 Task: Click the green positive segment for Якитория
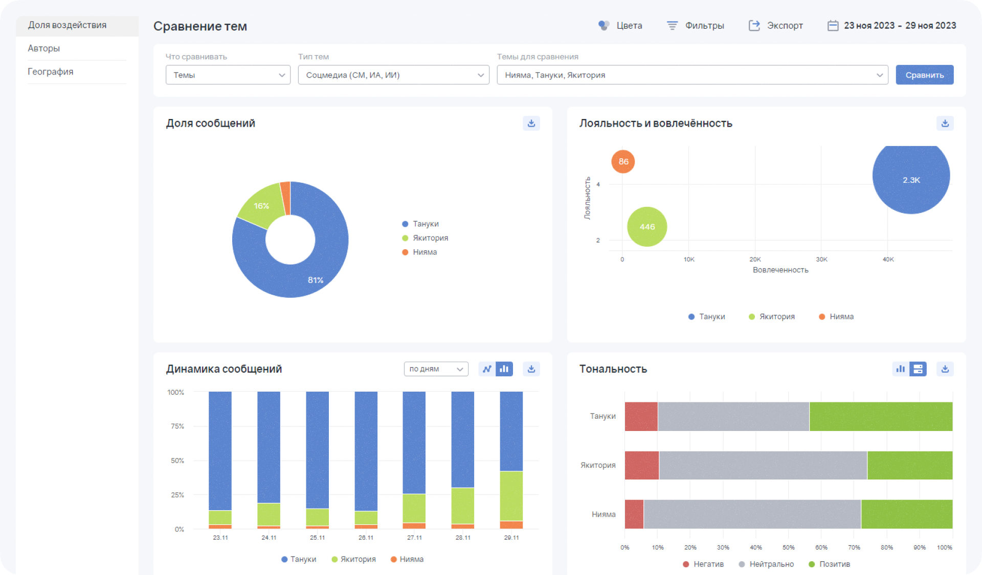pos(910,465)
